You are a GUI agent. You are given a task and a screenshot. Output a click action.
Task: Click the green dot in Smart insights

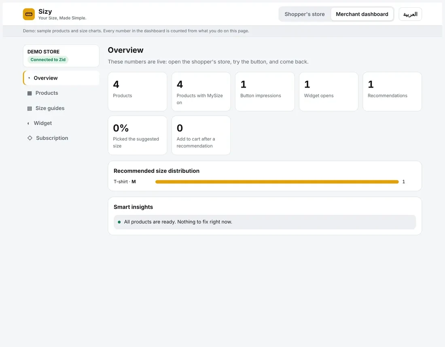tap(119, 222)
